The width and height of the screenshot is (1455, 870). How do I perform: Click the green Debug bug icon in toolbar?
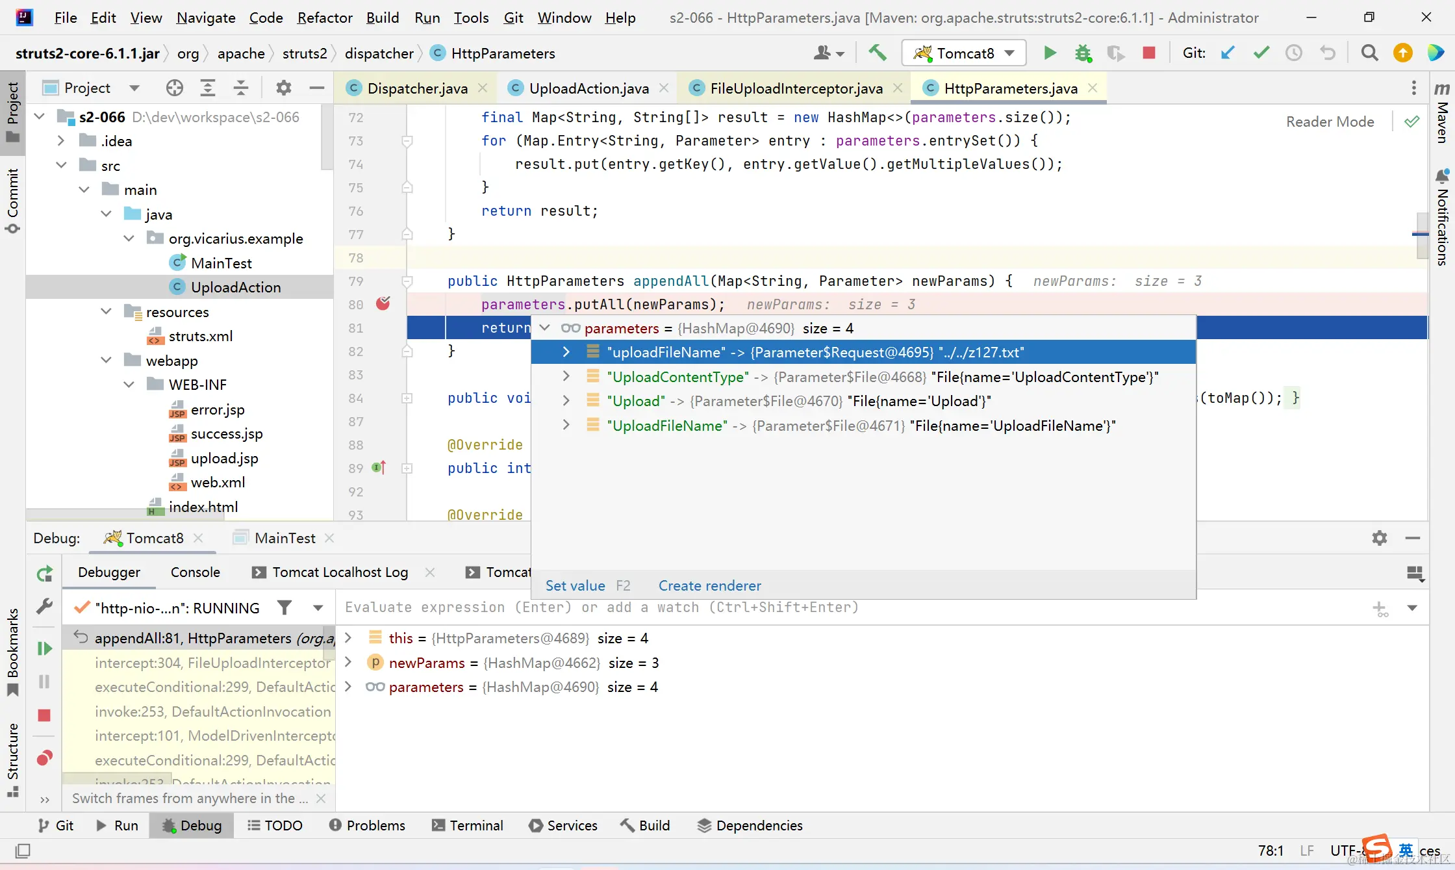1082,53
